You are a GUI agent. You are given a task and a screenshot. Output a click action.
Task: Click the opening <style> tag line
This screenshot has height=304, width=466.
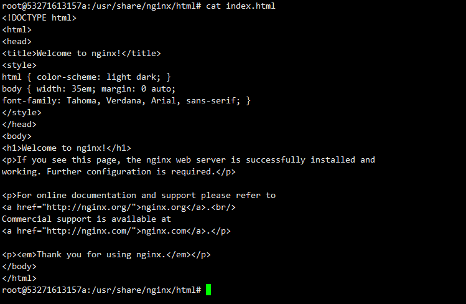pos(19,65)
